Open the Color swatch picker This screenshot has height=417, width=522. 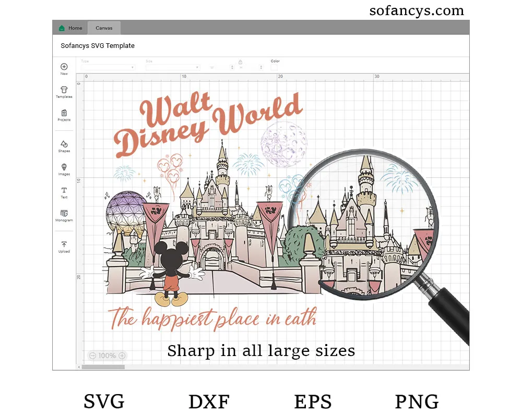click(274, 68)
